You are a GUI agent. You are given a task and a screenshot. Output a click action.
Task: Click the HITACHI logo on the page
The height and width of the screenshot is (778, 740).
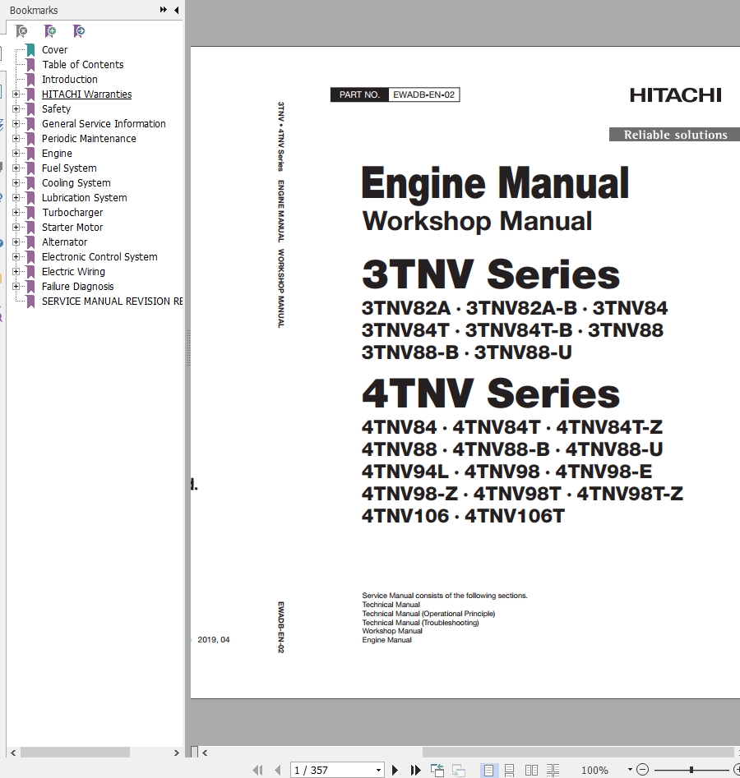pos(675,95)
